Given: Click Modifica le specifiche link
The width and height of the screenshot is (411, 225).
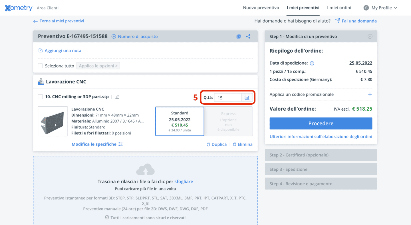Looking at the screenshot, I should click(94, 144).
